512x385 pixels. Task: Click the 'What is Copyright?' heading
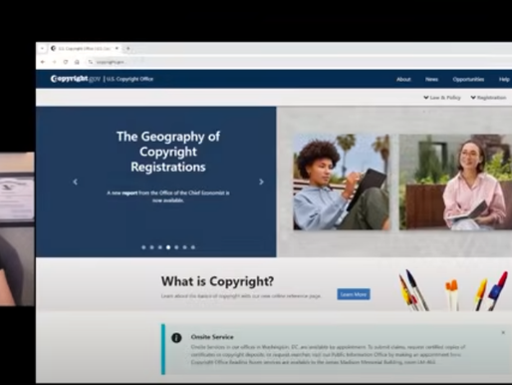click(x=218, y=281)
